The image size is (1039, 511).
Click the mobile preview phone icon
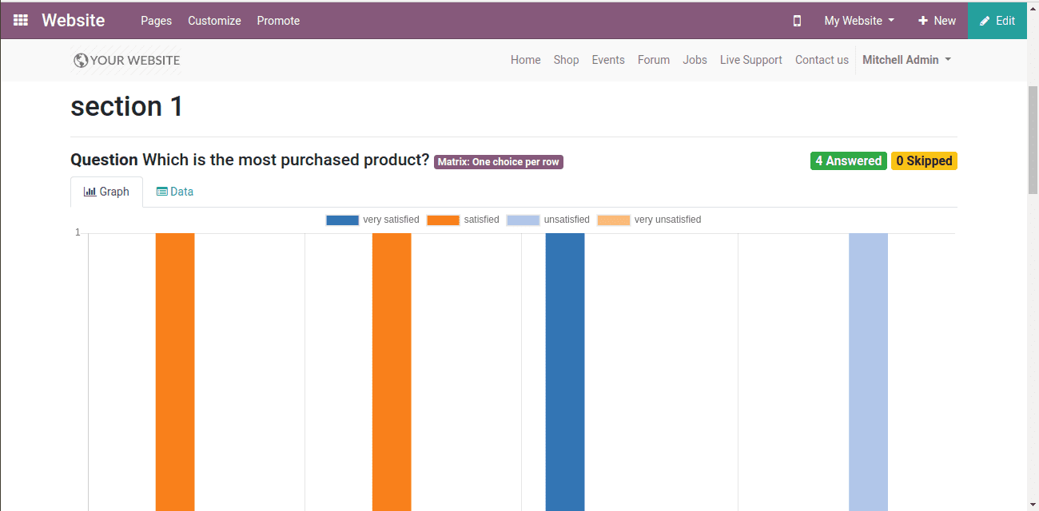[x=797, y=21]
